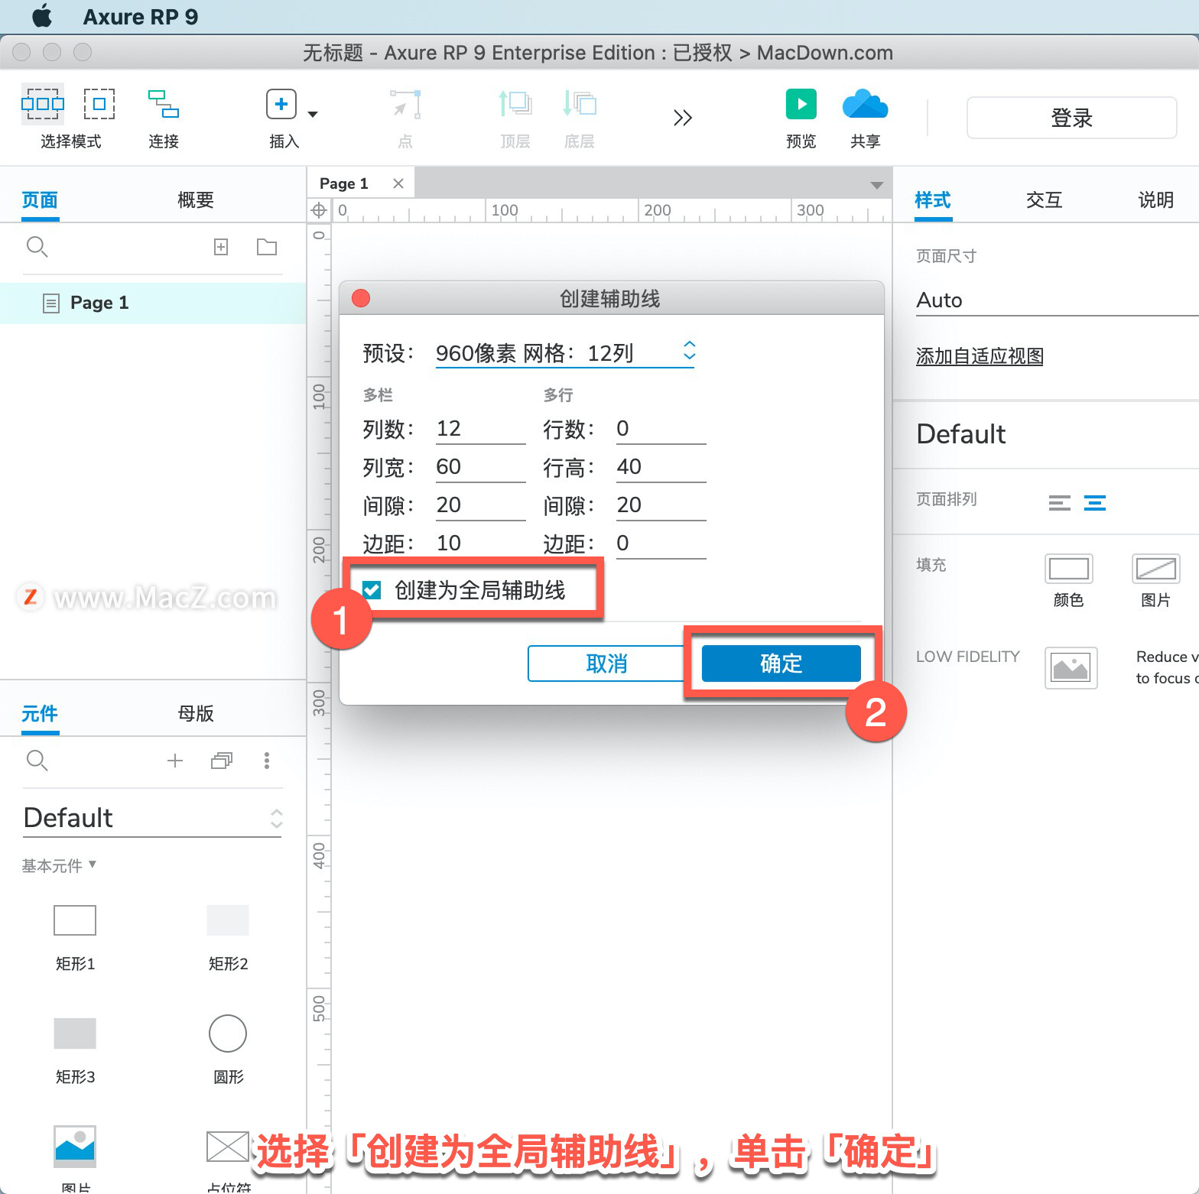Click the 登录 login button
Screen dimensions: 1199x1194
(1071, 118)
